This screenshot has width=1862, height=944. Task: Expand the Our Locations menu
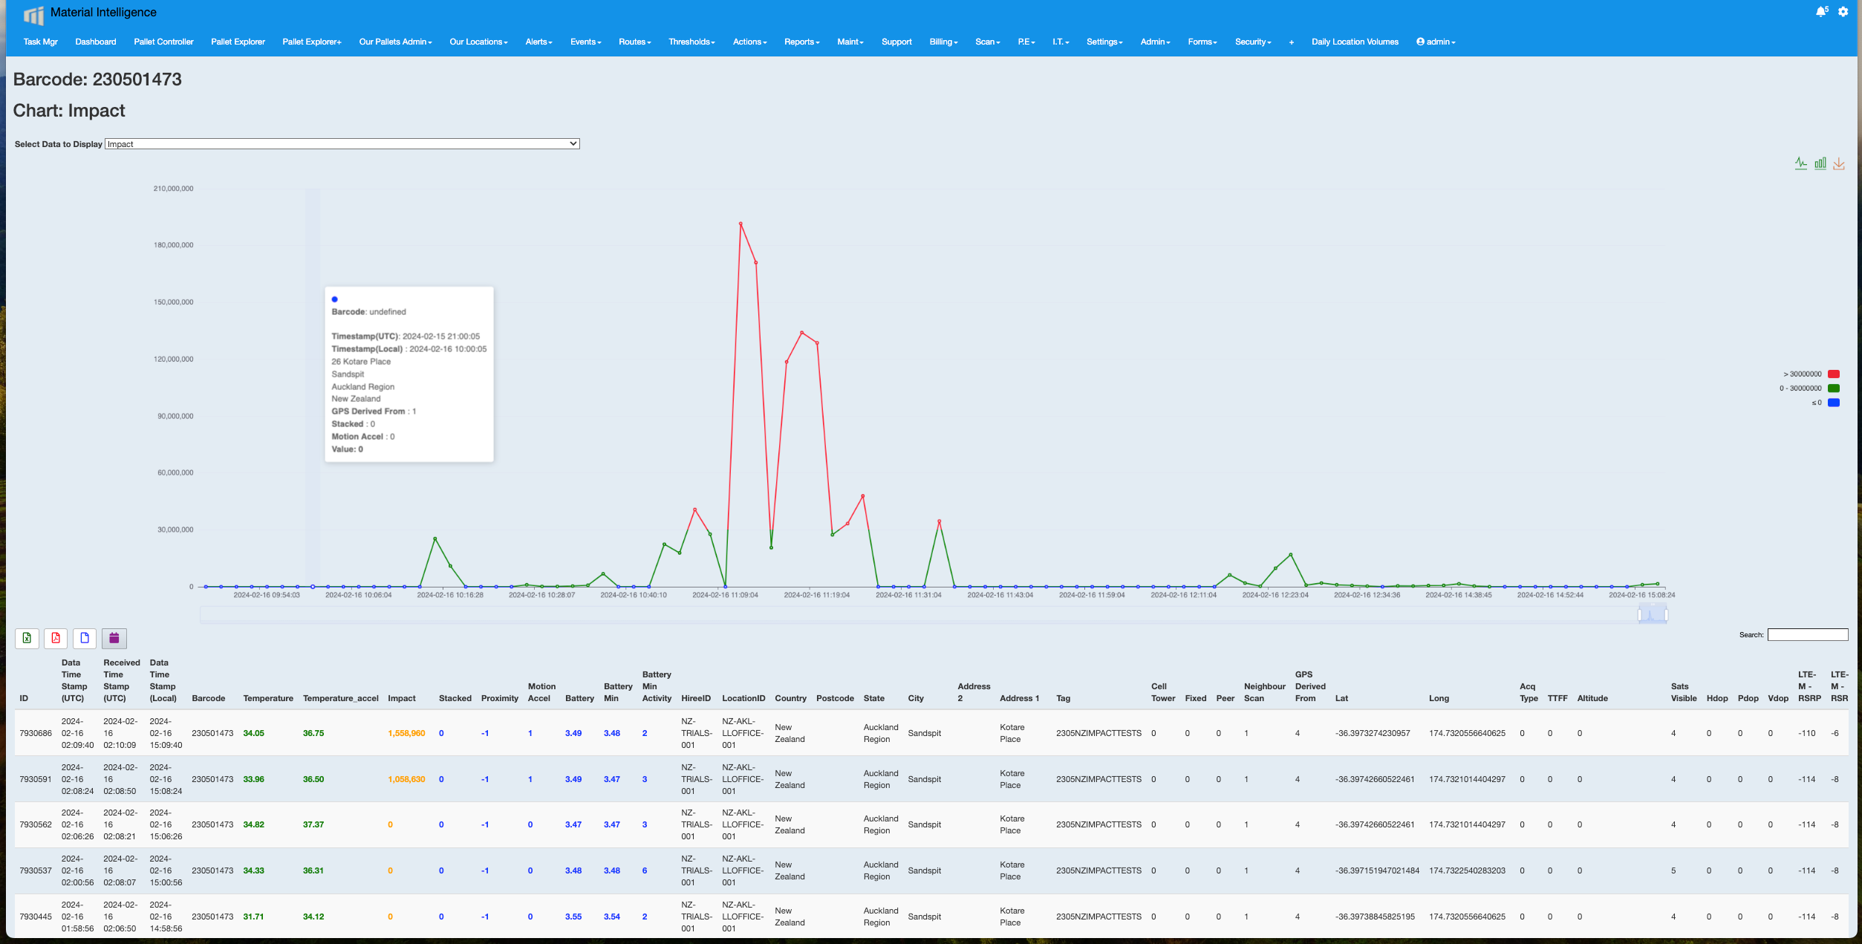(478, 42)
